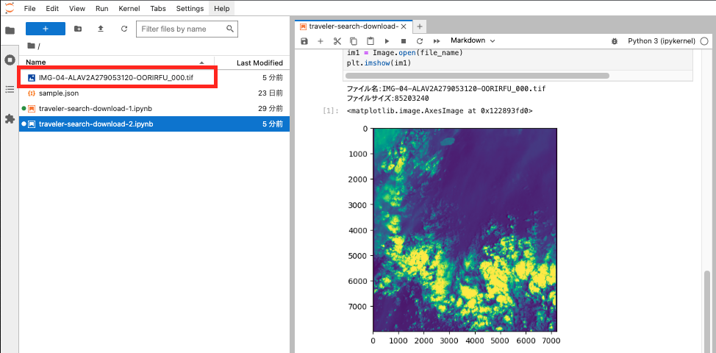
Task: Open the Run menu
Action: (102, 8)
